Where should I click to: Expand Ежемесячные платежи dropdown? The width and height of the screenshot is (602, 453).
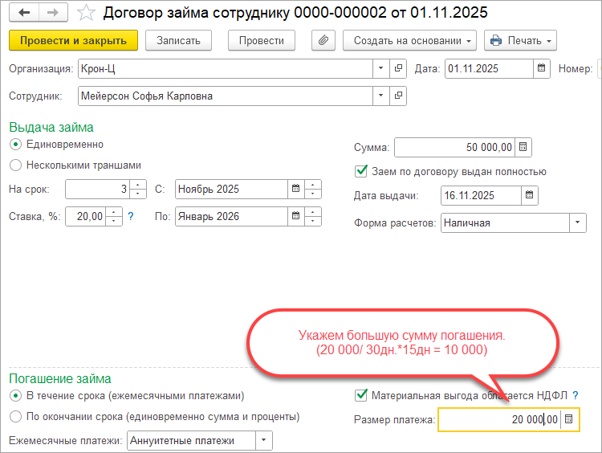[264, 440]
